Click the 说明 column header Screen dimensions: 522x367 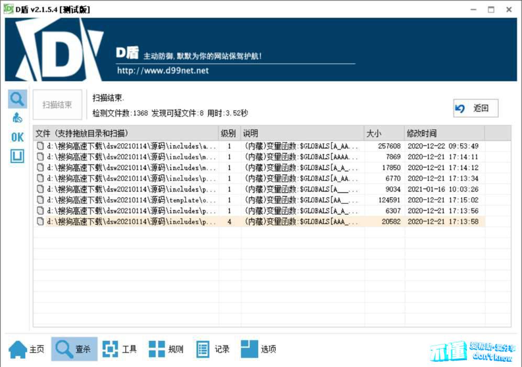(302, 133)
